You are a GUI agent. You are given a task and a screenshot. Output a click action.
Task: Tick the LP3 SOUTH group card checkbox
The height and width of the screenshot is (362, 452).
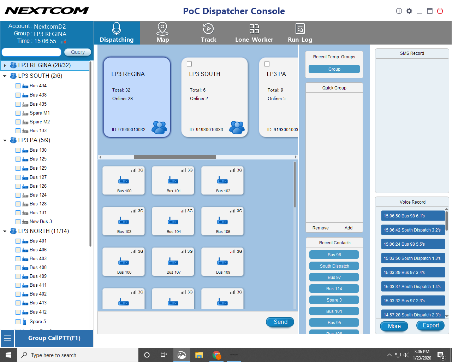[x=189, y=64]
